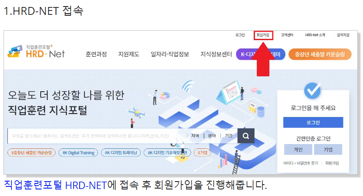Click the dark magnifier search button
This screenshot has width=363, height=196.
pyautogui.click(x=246, y=136)
